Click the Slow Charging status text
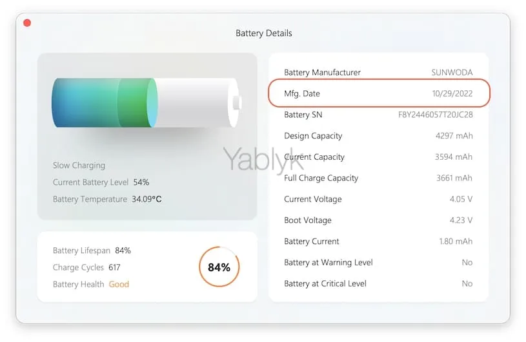 tap(79, 166)
